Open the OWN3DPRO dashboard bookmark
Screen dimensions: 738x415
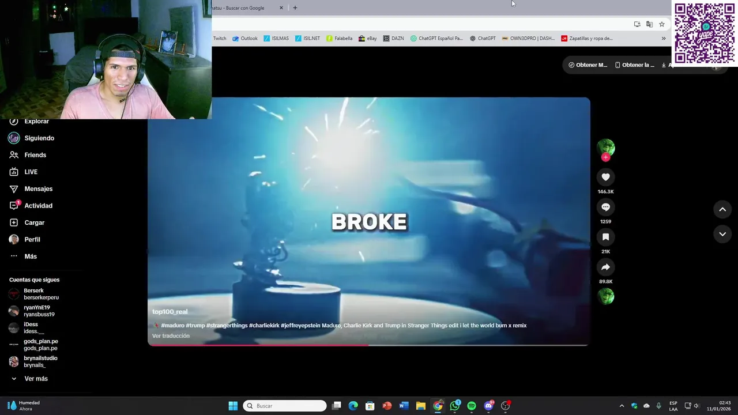(528, 39)
